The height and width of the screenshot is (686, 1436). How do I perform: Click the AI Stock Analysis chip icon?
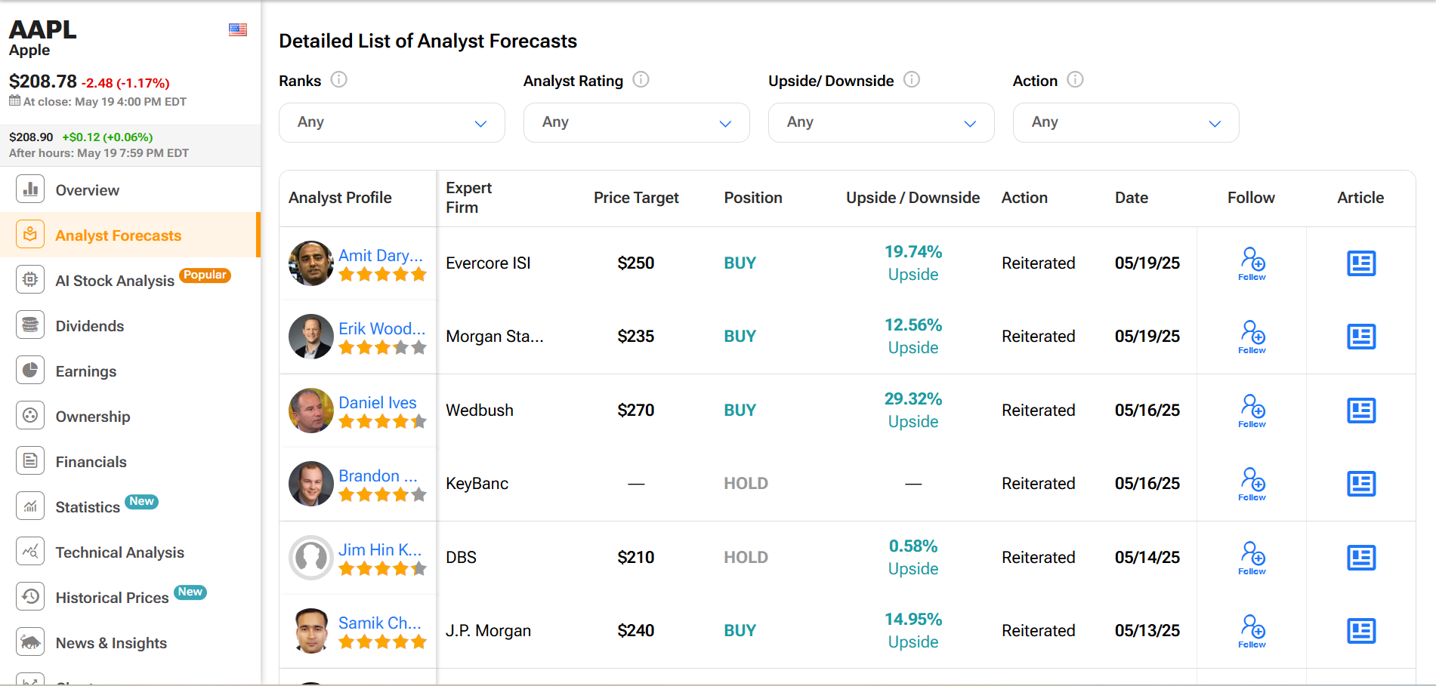point(30,280)
